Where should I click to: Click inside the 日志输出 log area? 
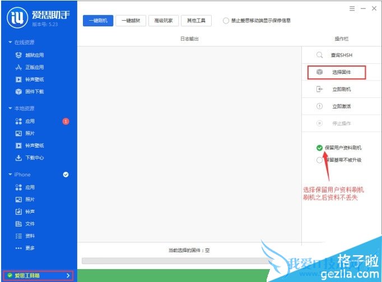pyautogui.click(x=189, y=144)
